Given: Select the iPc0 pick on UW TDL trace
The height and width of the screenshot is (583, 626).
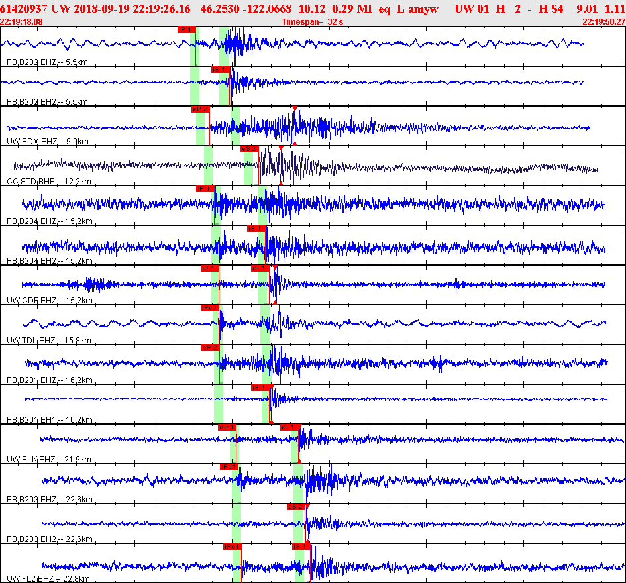Looking at the screenshot, I should coord(210,308).
